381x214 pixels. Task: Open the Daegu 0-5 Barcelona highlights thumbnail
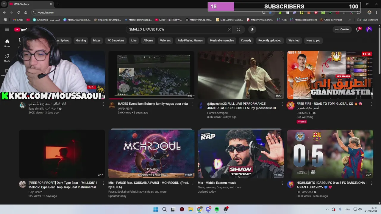click(x=330, y=154)
